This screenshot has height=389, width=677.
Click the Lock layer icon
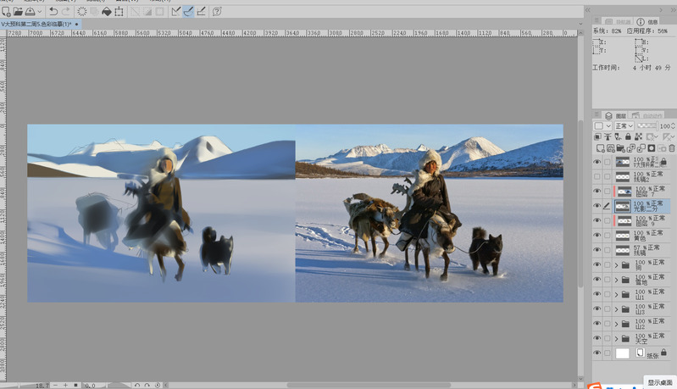point(628,136)
